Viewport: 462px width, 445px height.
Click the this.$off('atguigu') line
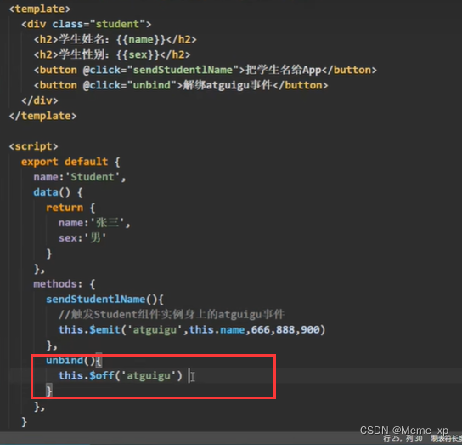121,375
